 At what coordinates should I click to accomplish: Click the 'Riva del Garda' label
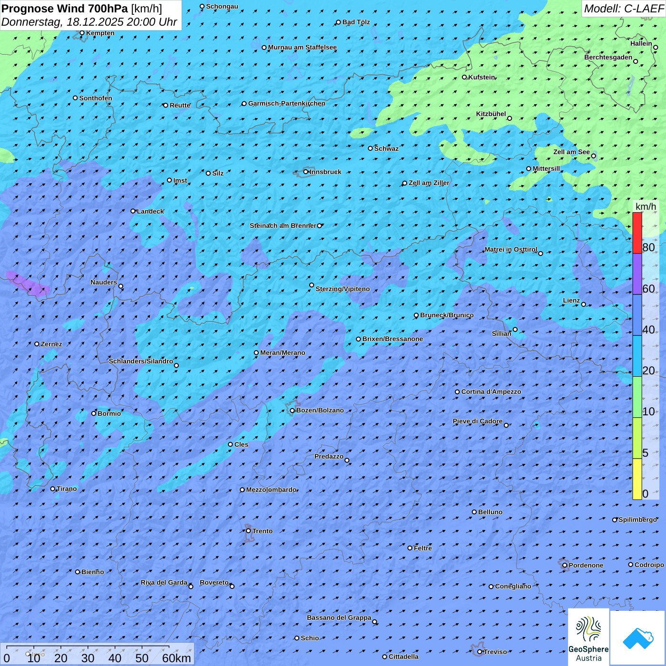pos(164,582)
